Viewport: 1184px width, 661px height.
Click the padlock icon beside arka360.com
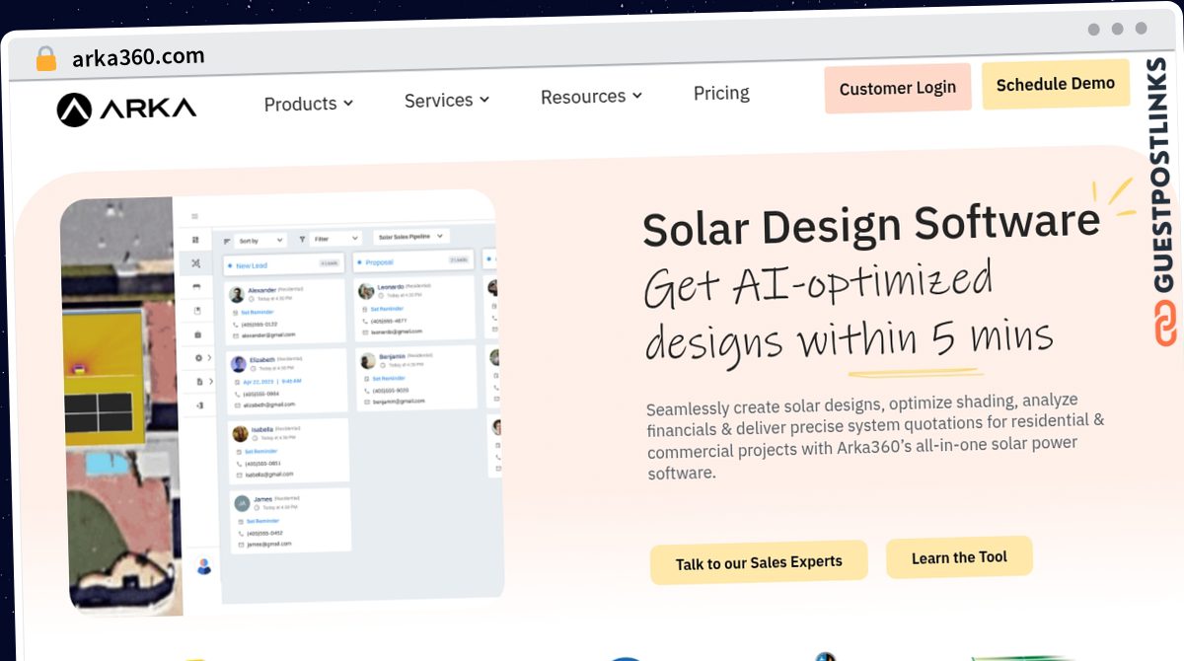(46, 58)
